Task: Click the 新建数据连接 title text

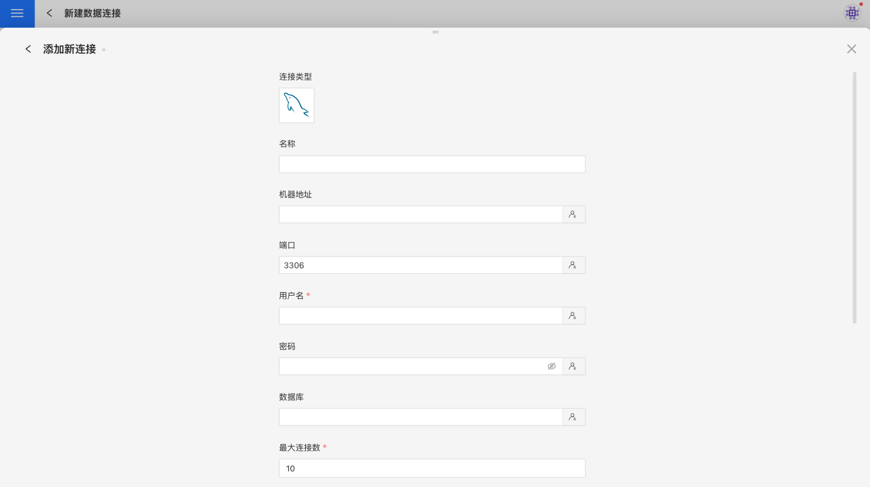Action: tap(92, 13)
